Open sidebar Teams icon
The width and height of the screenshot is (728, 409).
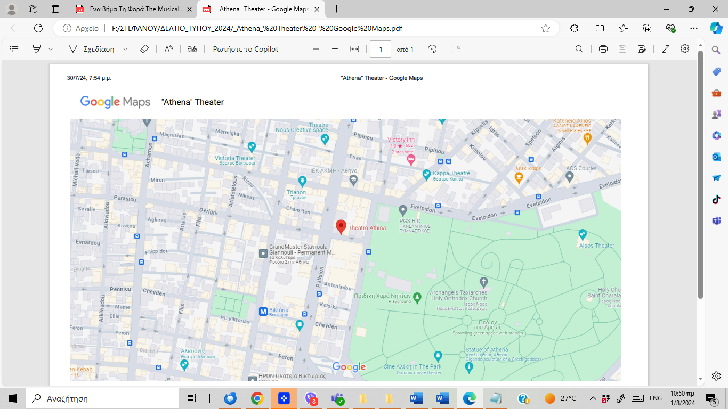[716, 220]
